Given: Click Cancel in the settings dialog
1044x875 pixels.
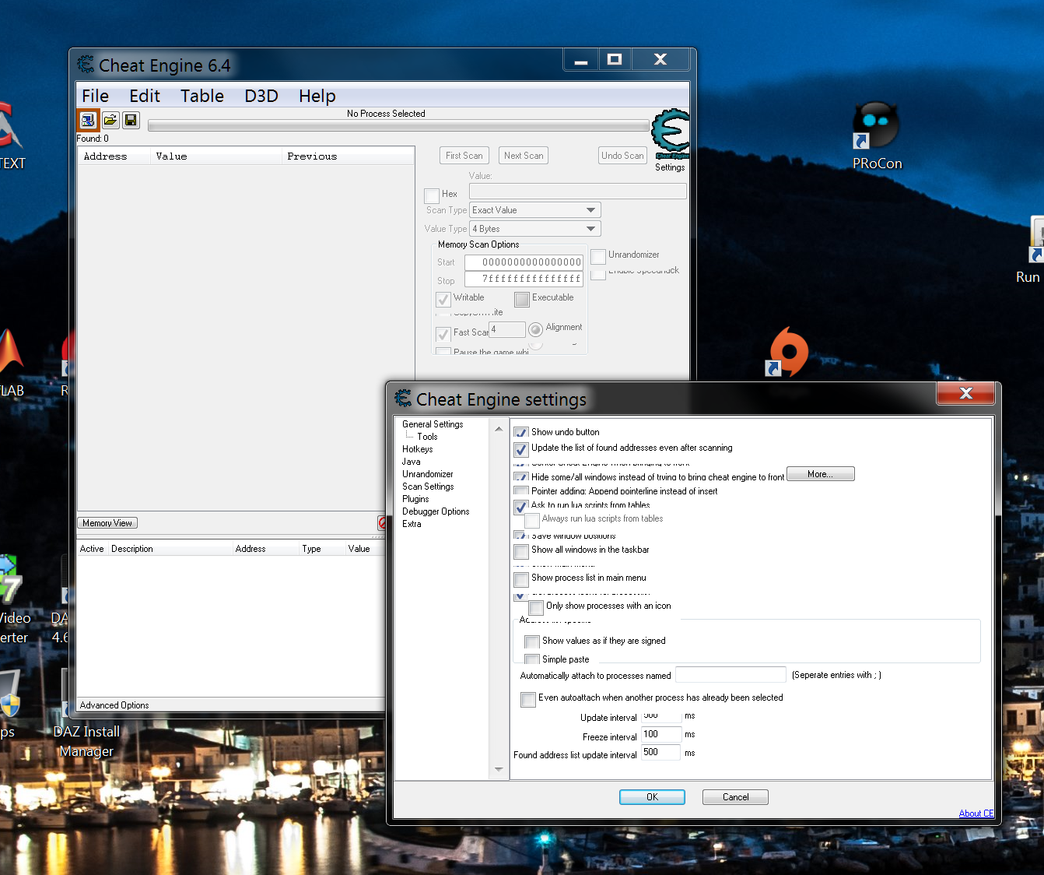Looking at the screenshot, I should (735, 797).
